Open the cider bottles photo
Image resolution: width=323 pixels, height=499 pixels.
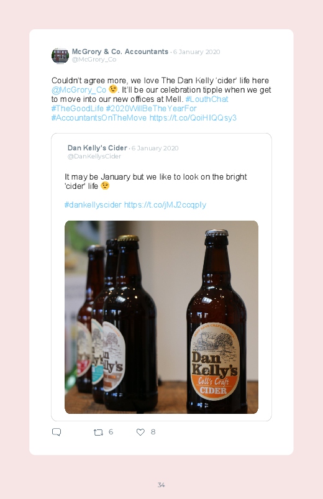pos(161,317)
